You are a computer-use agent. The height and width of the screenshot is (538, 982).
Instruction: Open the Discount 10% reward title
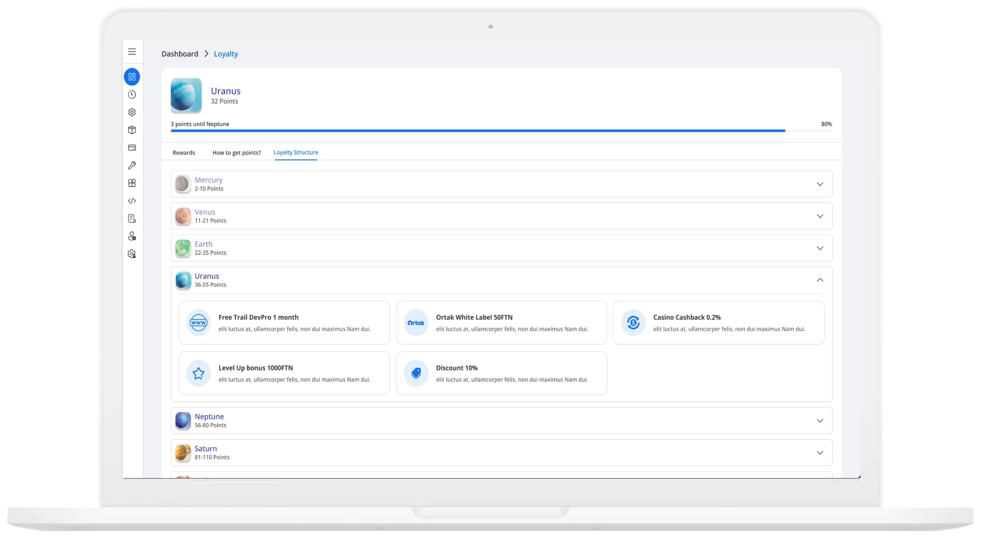click(457, 368)
